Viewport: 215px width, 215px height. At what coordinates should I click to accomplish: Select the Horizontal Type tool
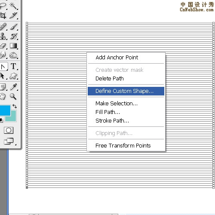[x=13, y=66]
